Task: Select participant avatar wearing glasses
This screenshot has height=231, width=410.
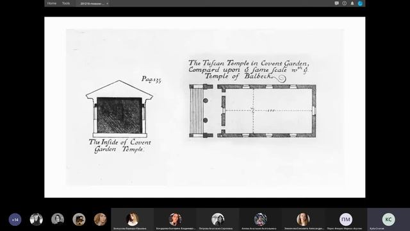Action: coord(58,219)
